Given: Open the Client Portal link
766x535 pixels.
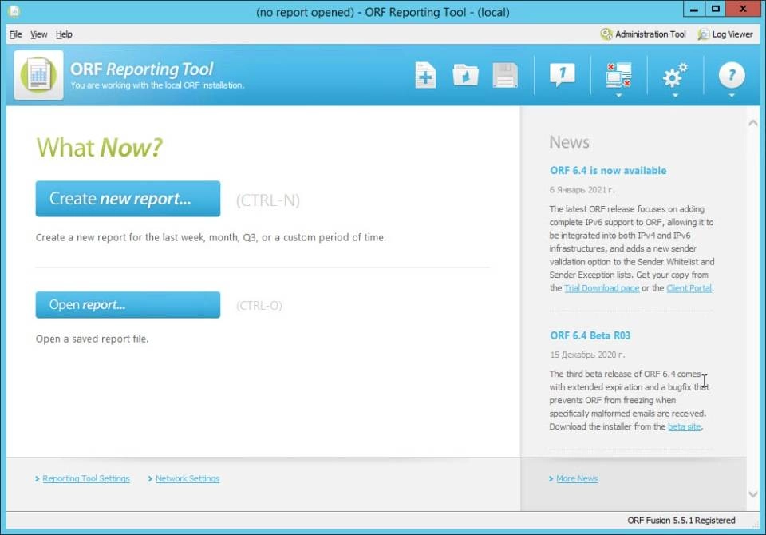Looking at the screenshot, I should [689, 288].
